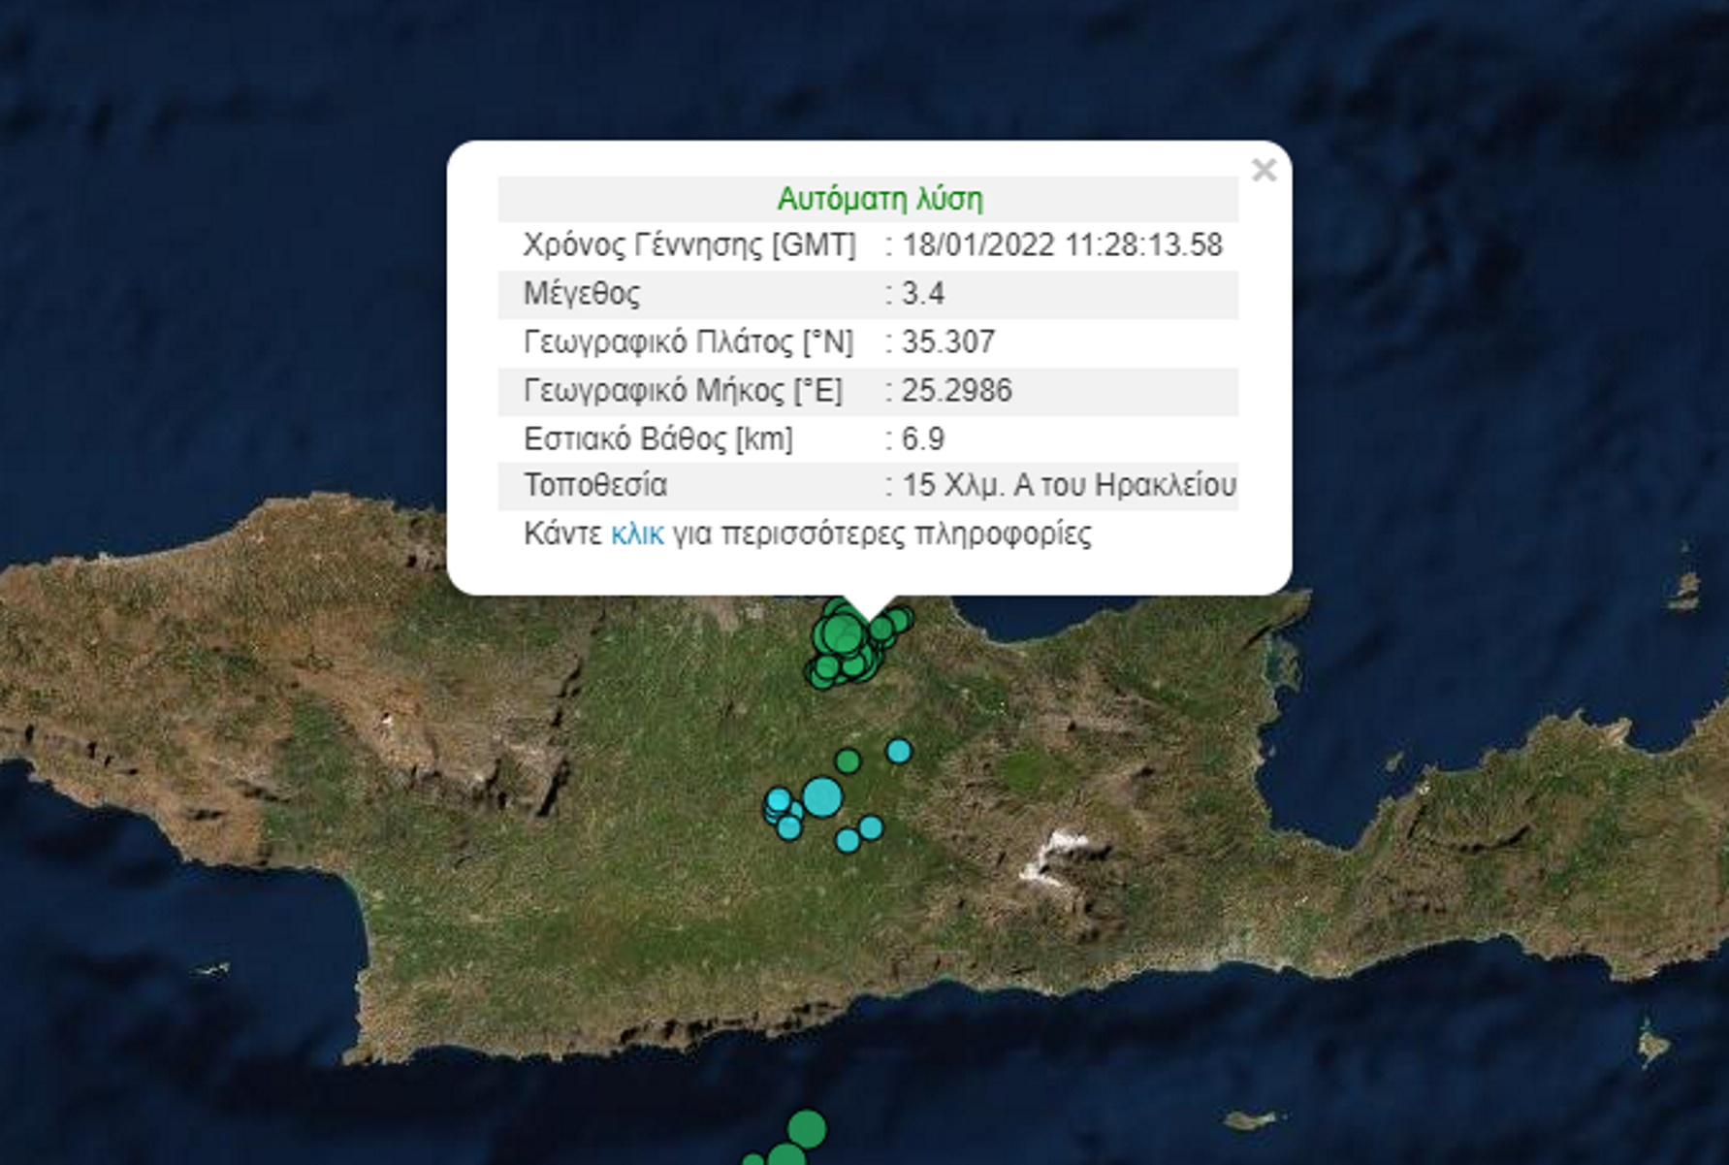1729x1165 pixels.
Task: Click the 'Τοποθεσία' row label
Action: point(595,485)
